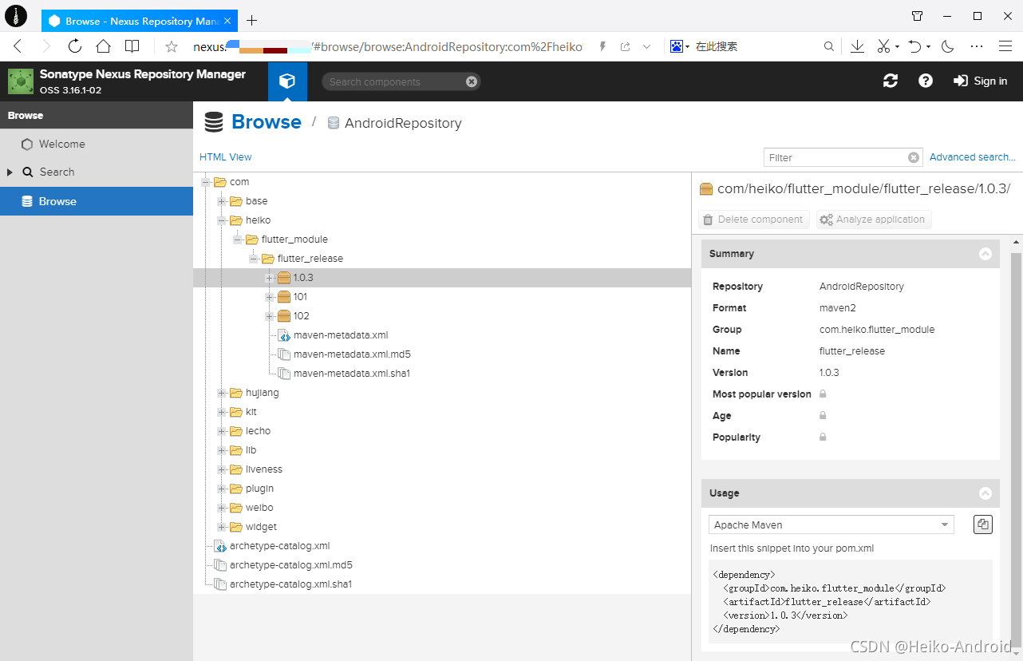Select the lecho folder

[x=258, y=431]
